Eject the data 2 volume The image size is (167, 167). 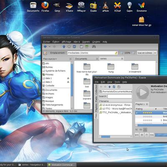click(68, 82)
